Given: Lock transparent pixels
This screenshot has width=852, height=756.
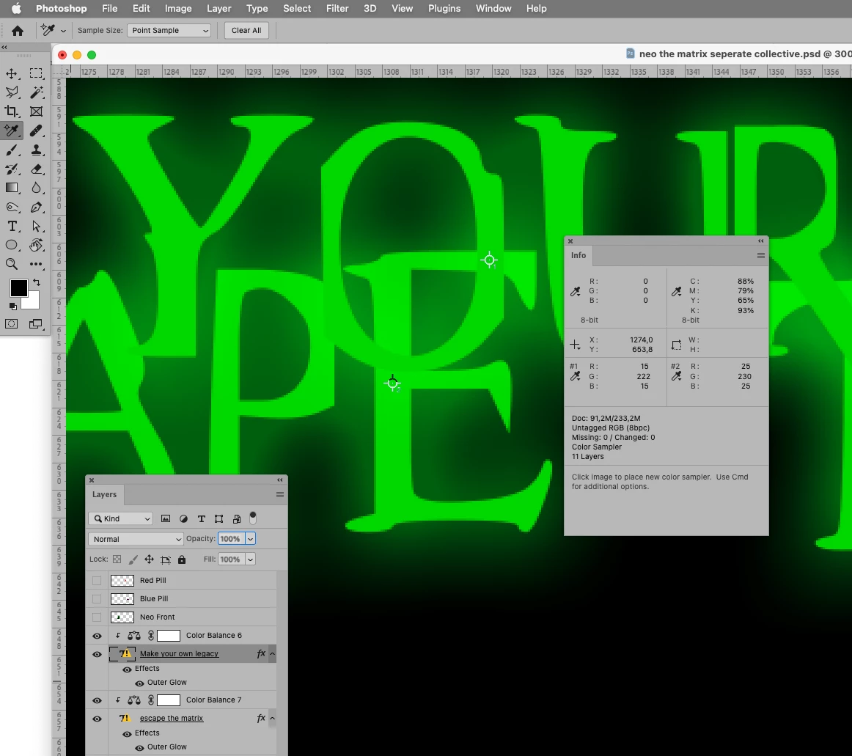Looking at the screenshot, I should (x=117, y=559).
